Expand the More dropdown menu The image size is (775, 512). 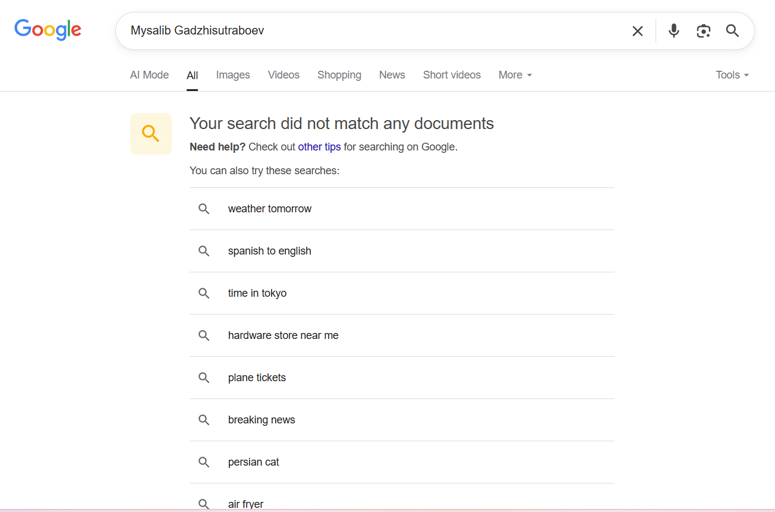tap(515, 75)
